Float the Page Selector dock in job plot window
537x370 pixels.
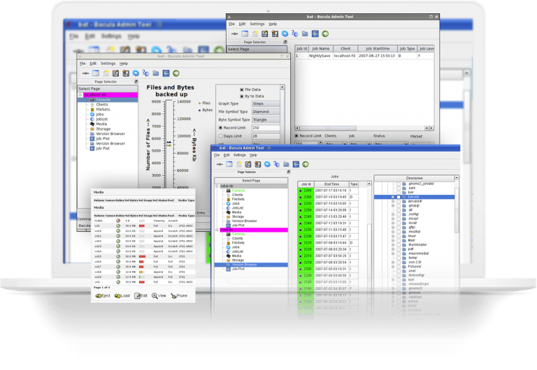[136, 82]
